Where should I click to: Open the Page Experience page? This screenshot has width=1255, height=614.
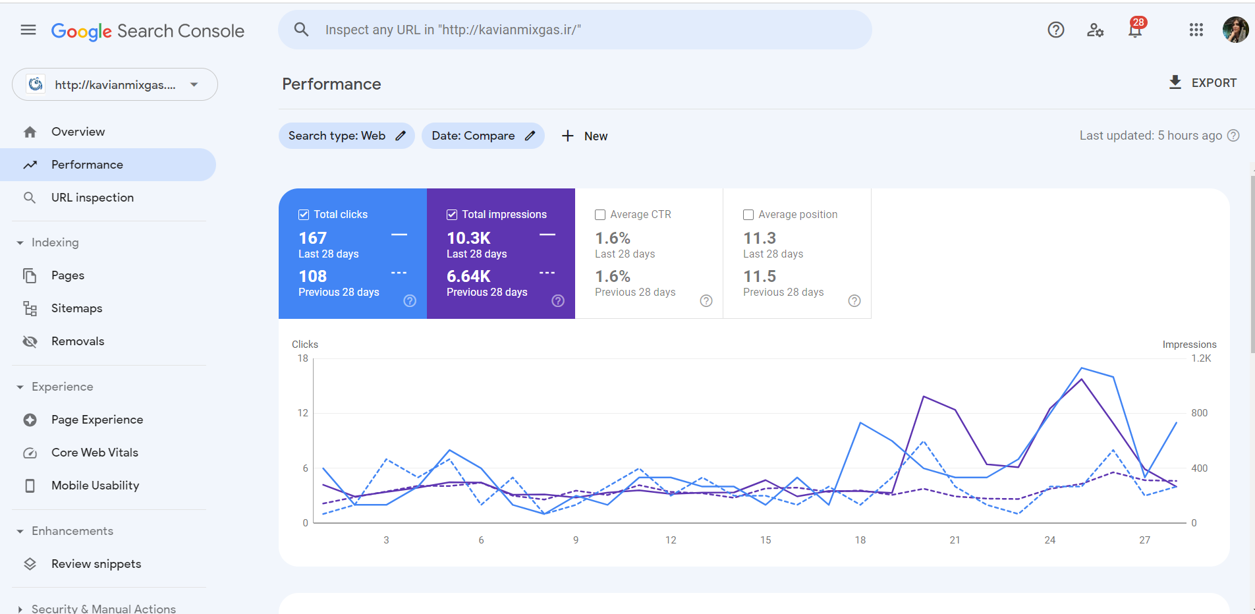[x=97, y=419]
